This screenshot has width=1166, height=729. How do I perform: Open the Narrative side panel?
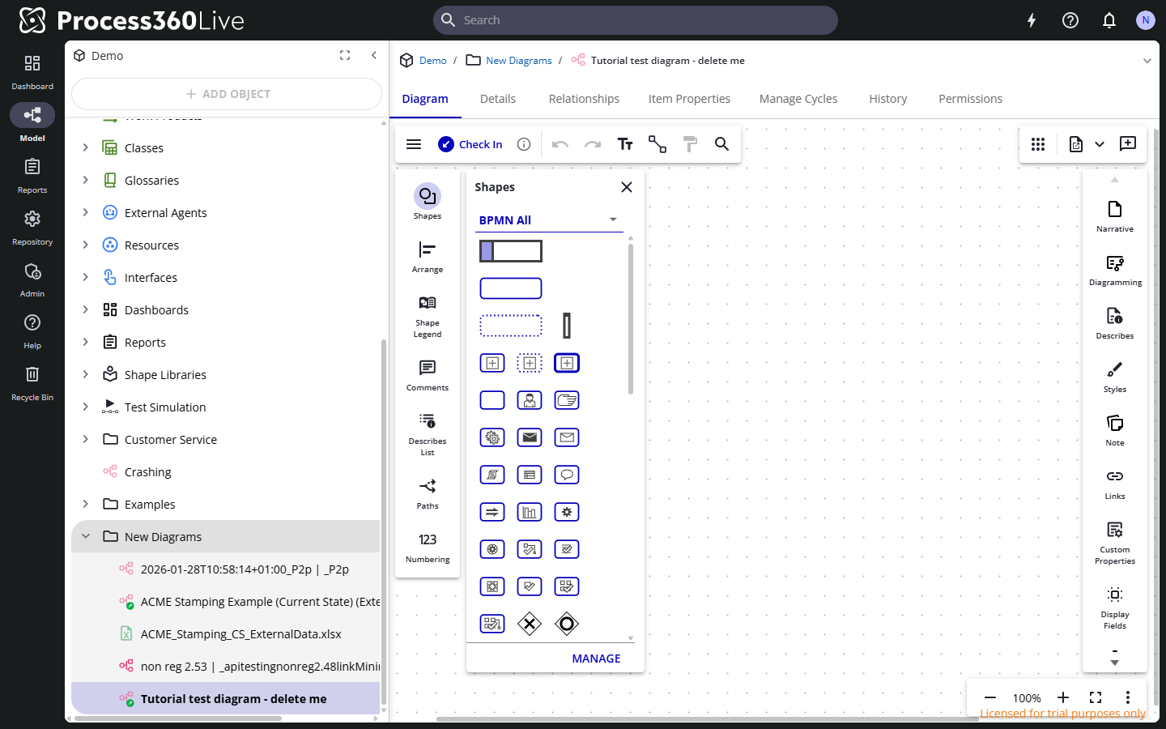pyautogui.click(x=1115, y=216)
